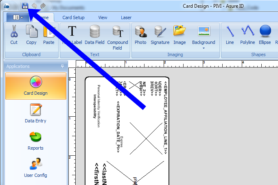Select the Line shape tool
The image size is (278, 185).
click(230, 34)
